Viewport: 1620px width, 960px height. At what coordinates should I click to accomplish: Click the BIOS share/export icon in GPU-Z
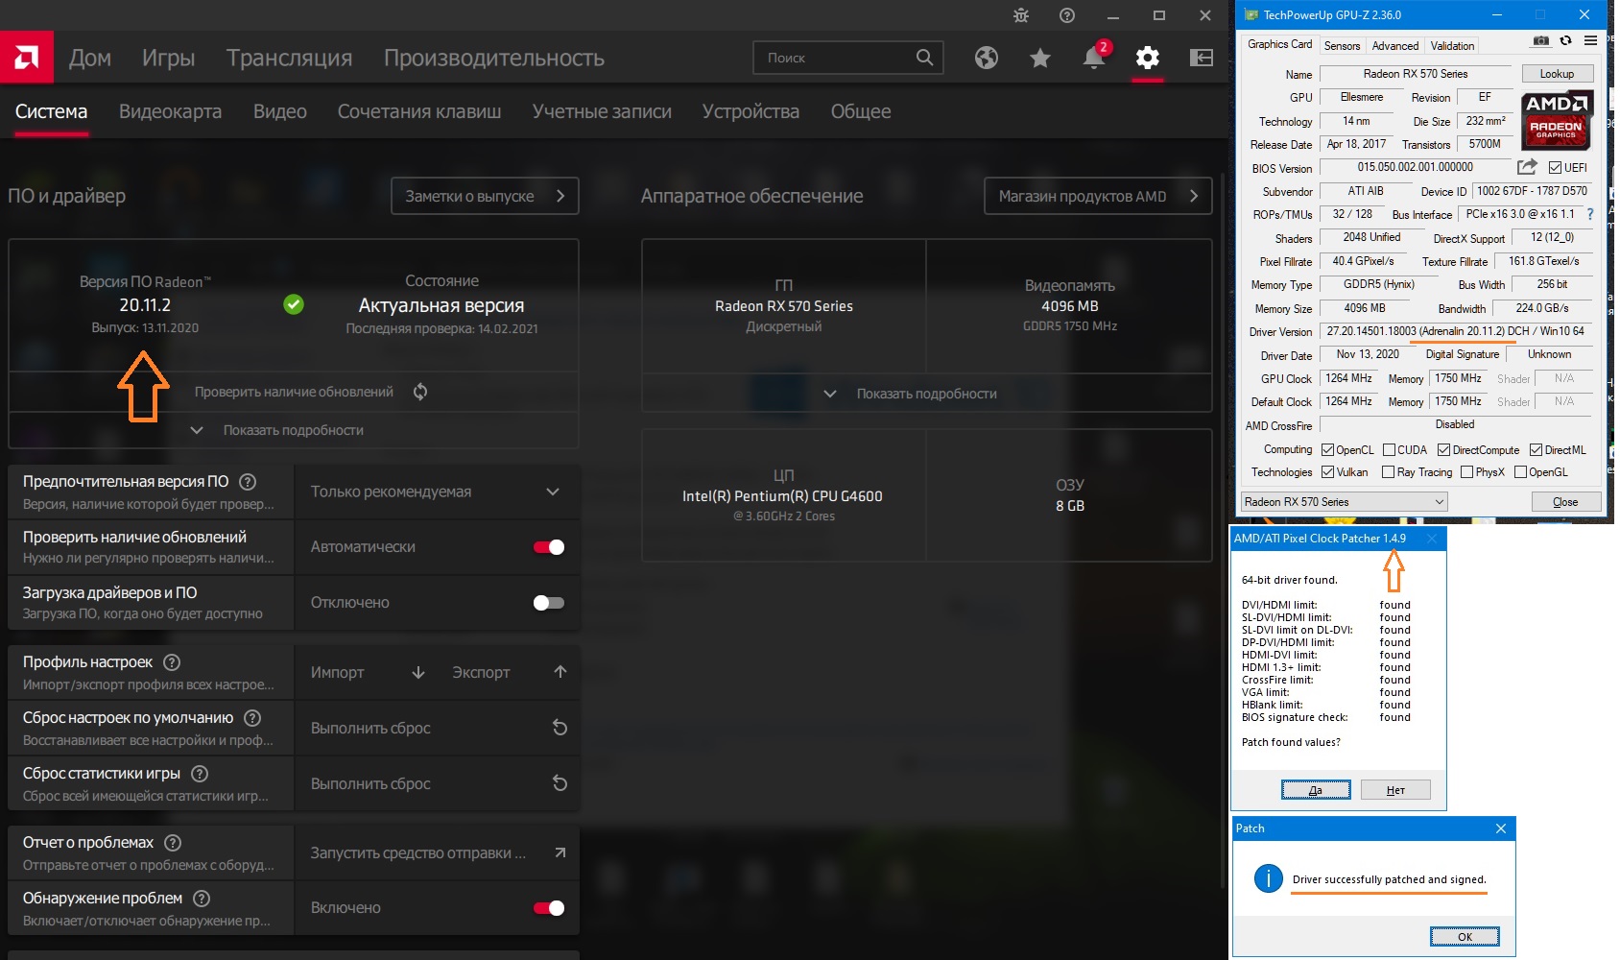point(1527,167)
